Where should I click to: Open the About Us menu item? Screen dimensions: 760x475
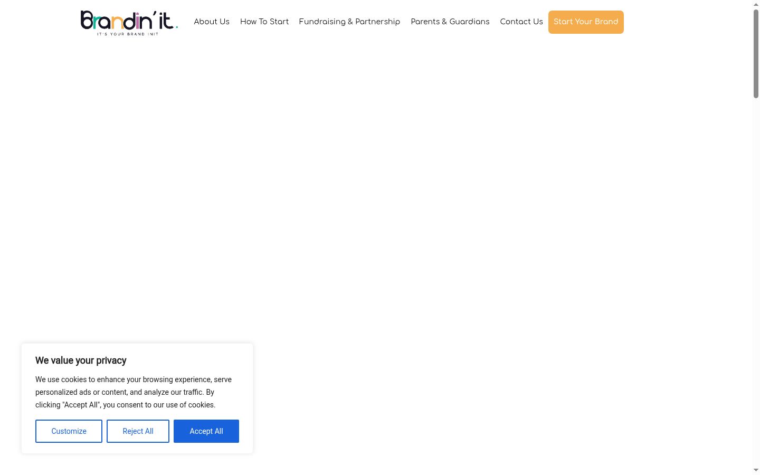tap(212, 22)
